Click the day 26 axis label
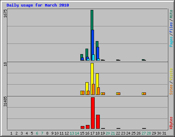The width and height of the screenshot is (175, 137). 138,133
